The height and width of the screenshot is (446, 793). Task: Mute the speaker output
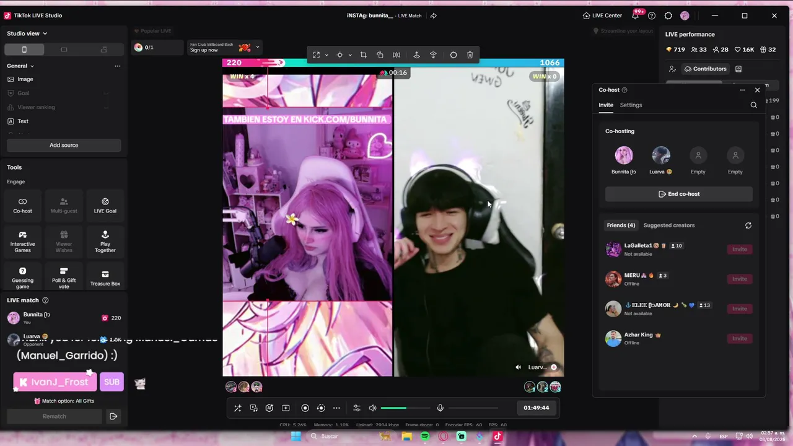pos(372,408)
